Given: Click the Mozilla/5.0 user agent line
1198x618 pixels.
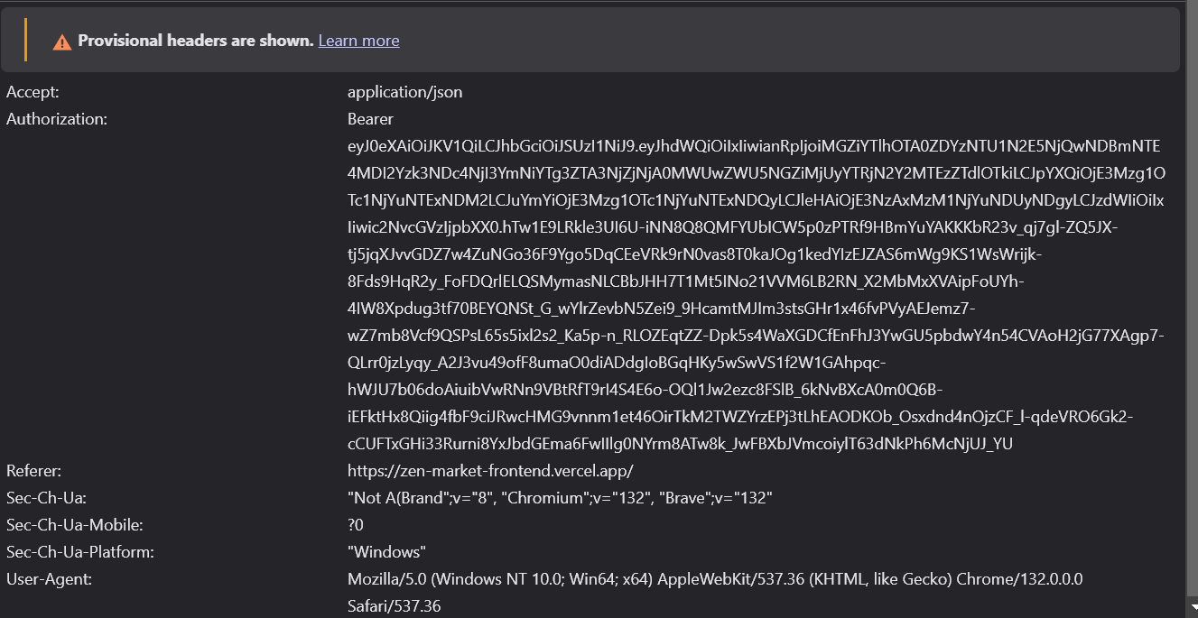Looking at the screenshot, I should coord(714,579).
